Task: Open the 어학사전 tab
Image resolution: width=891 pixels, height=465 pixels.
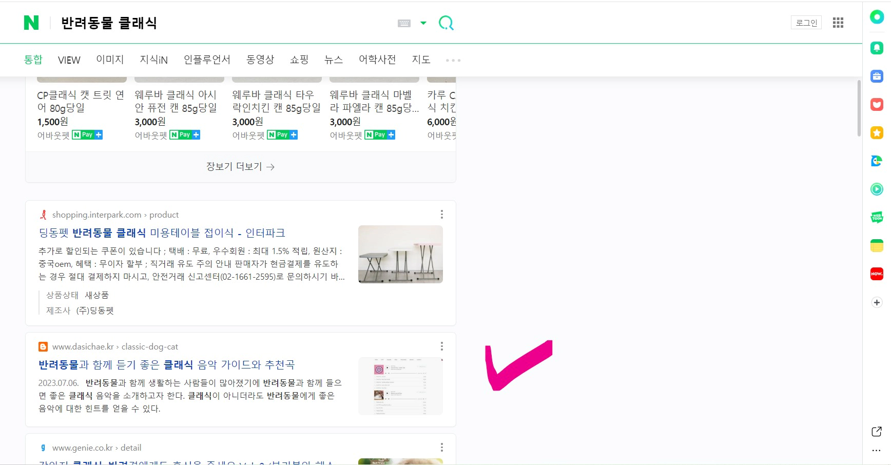Action: tap(377, 60)
